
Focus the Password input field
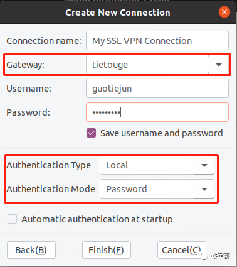[157, 112]
